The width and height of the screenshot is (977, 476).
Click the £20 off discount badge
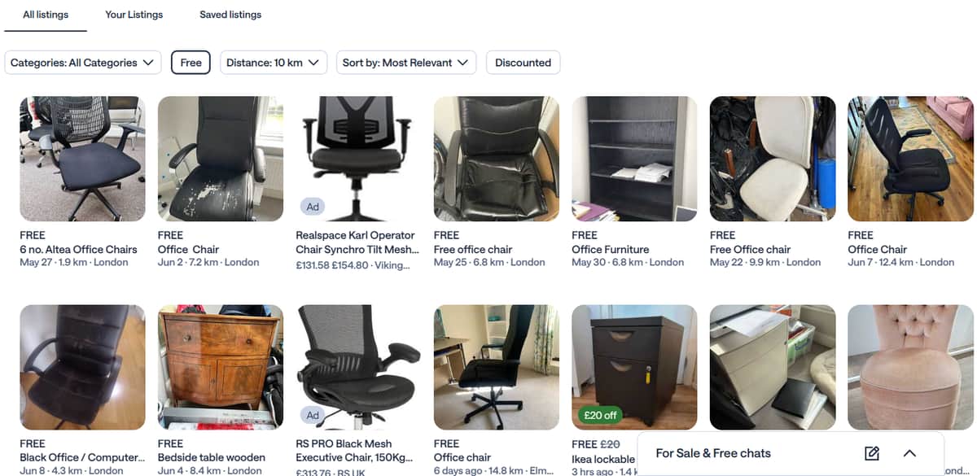tap(599, 415)
